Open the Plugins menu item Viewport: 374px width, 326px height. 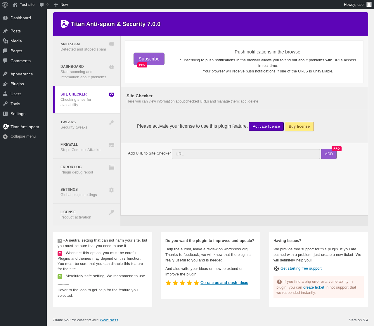coord(23,84)
